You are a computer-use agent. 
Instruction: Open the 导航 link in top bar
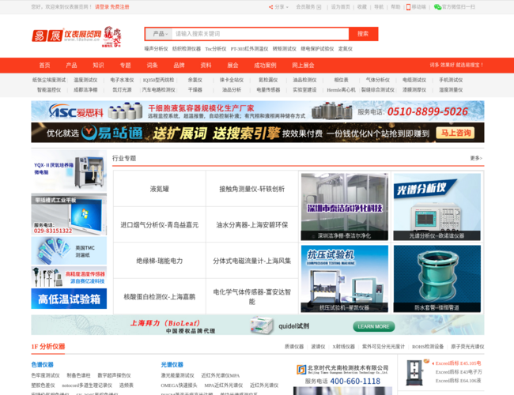coord(379,7)
